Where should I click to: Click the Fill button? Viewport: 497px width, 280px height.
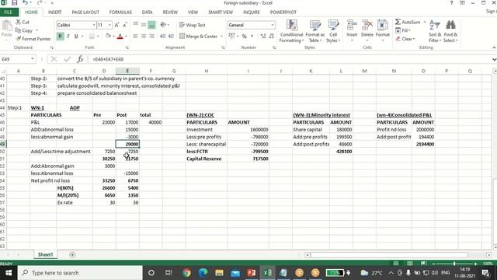coord(402,30)
